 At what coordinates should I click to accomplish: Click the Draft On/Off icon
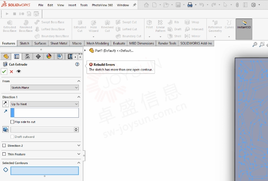point(6,129)
